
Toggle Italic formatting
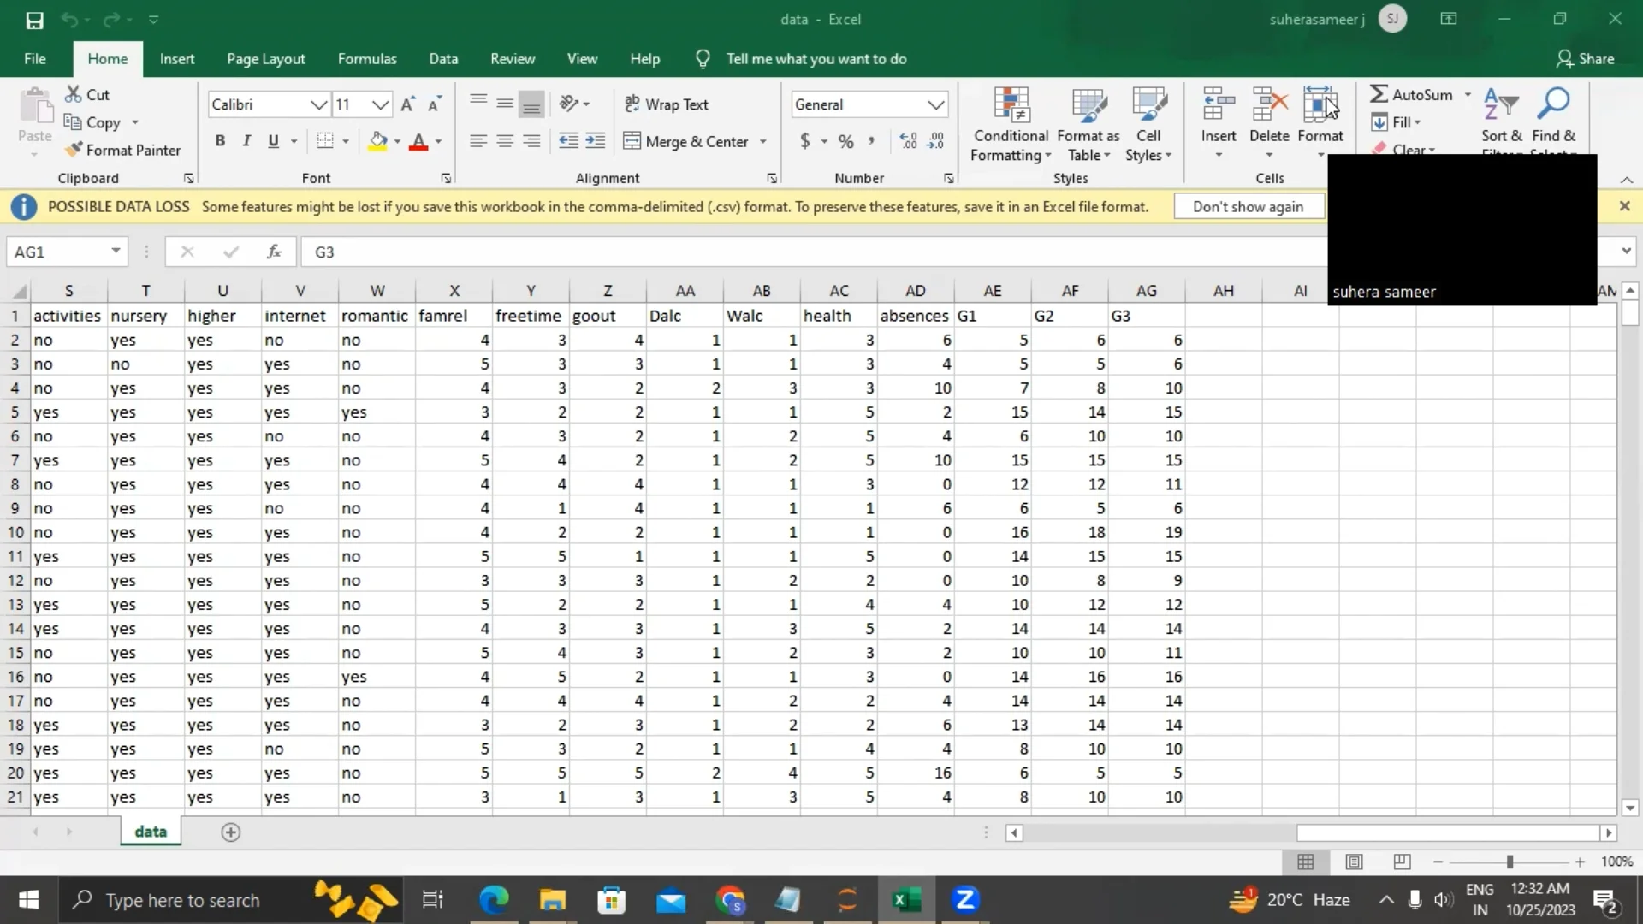click(246, 141)
